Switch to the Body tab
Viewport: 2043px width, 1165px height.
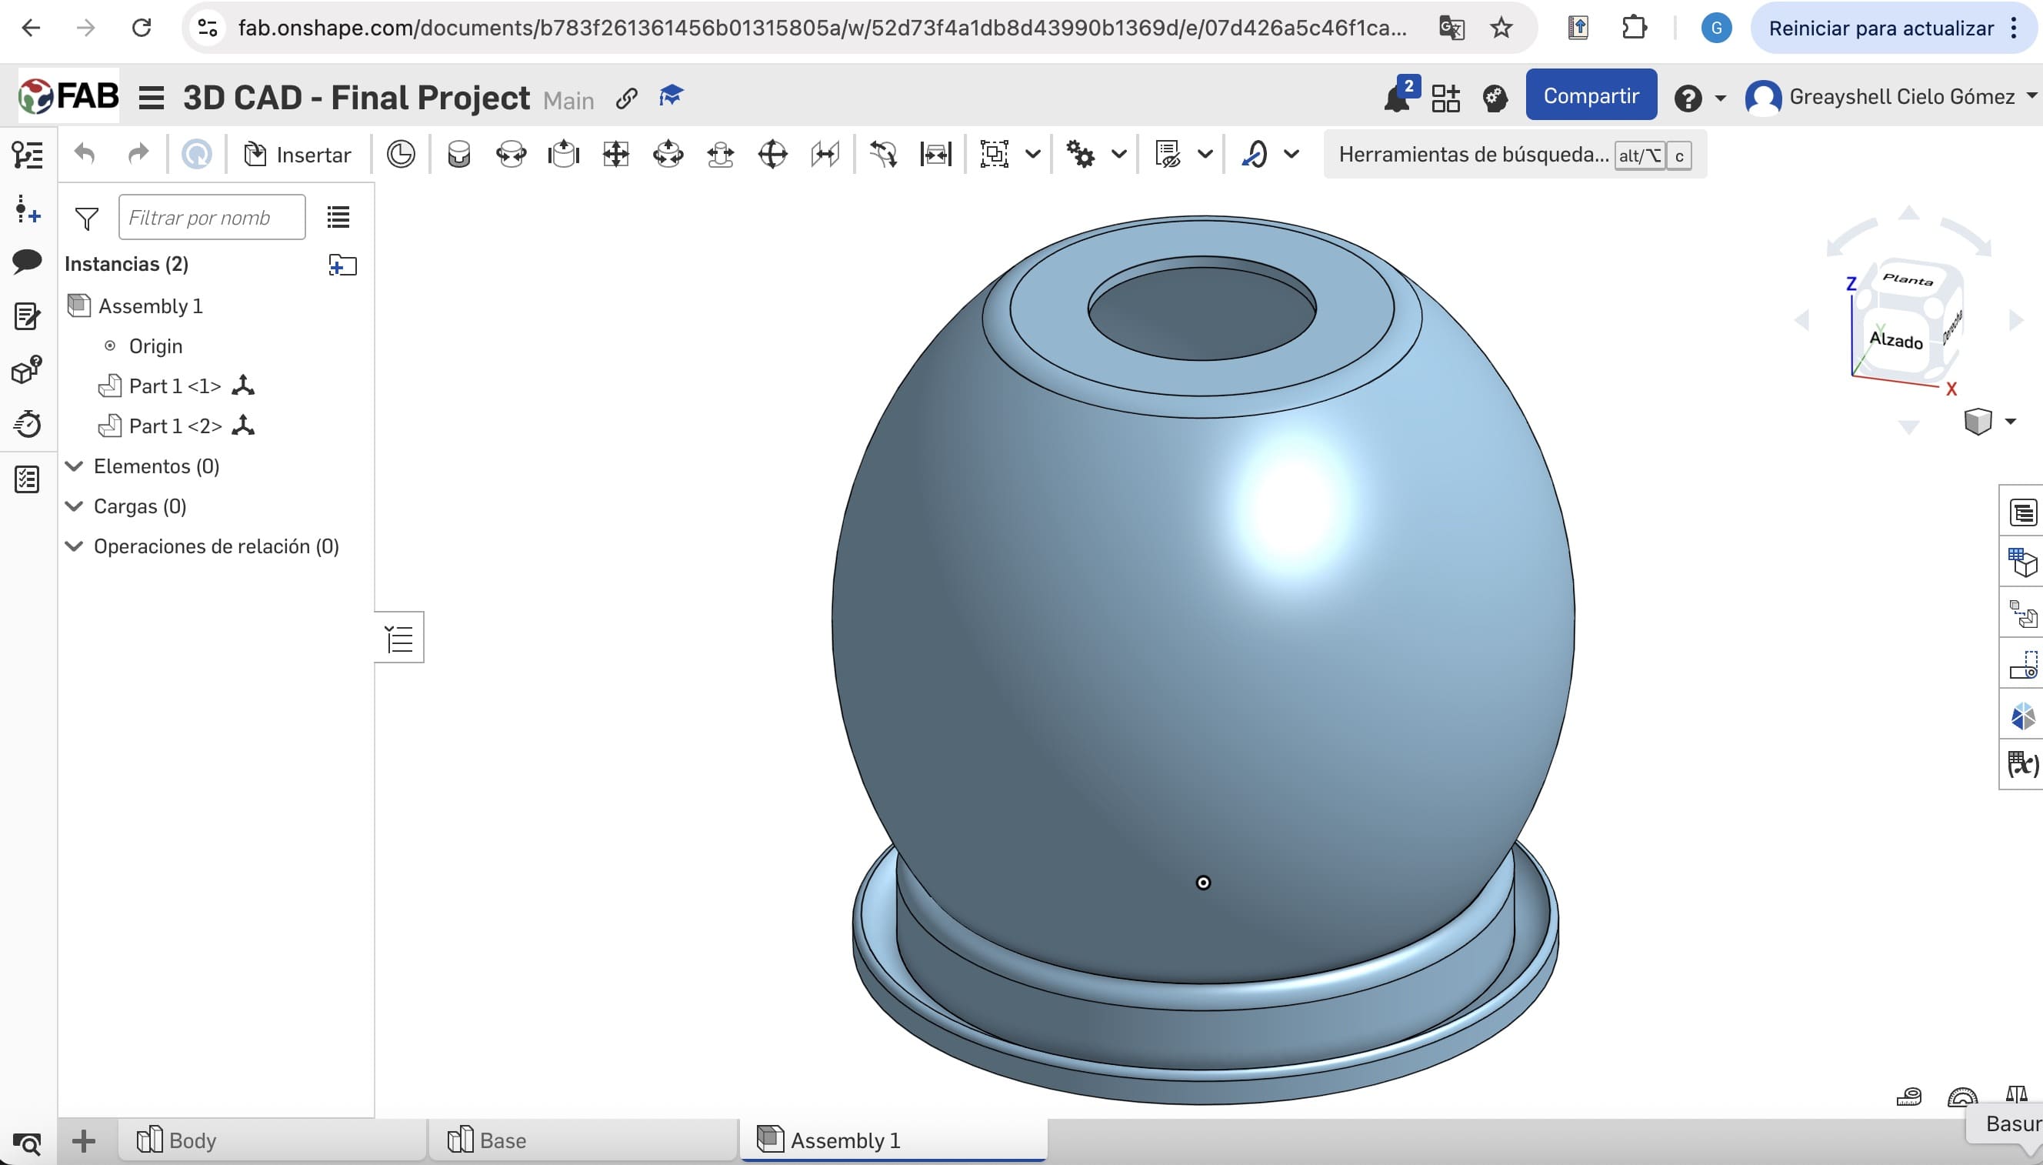click(192, 1140)
